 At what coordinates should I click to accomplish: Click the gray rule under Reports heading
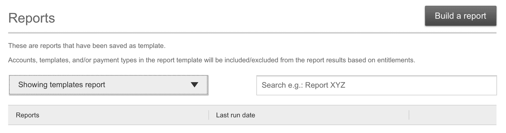click(x=252, y=33)
